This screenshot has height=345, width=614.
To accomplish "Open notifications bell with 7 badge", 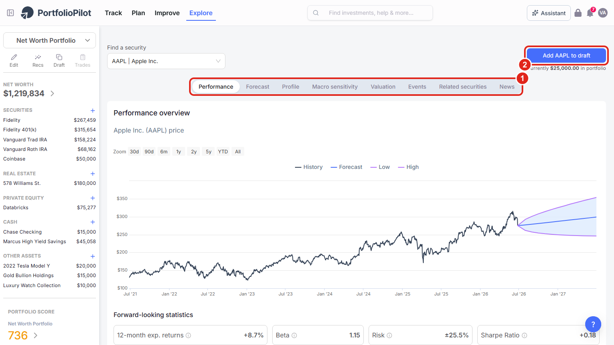I will tap(590, 13).
